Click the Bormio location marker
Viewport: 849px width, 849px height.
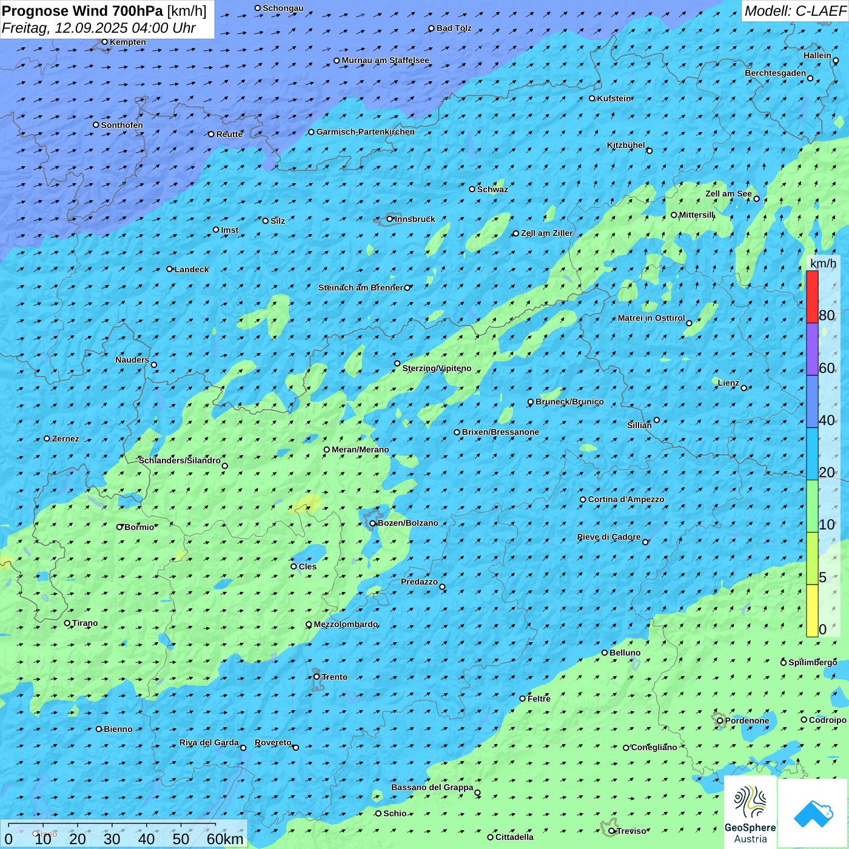click(119, 527)
